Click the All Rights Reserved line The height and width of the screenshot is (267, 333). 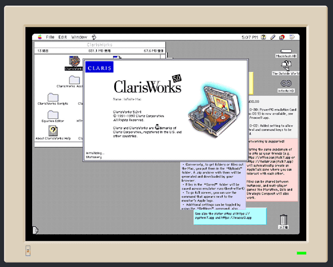click(x=128, y=120)
